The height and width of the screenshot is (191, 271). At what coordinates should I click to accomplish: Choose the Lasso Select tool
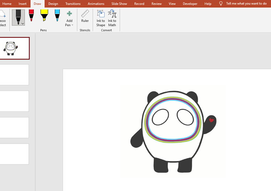pyautogui.click(x=3, y=18)
